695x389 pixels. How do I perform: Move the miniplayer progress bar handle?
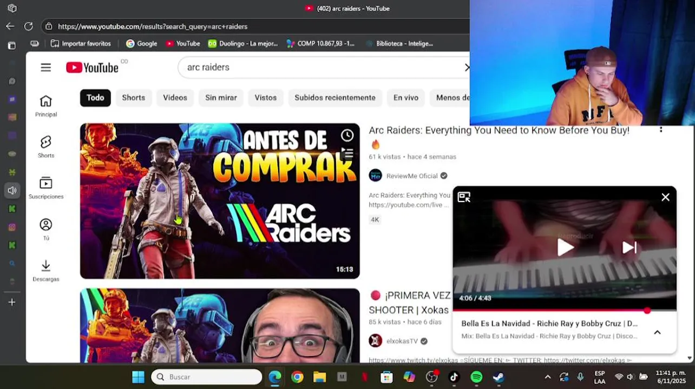point(647,311)
